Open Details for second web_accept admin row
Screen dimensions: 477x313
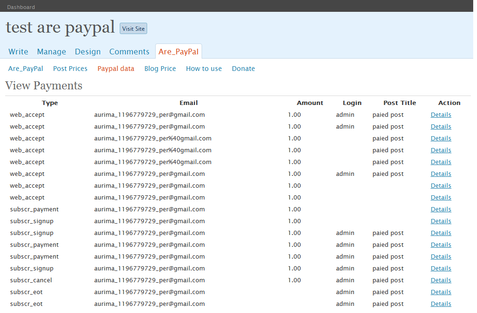tap(441, 127)
